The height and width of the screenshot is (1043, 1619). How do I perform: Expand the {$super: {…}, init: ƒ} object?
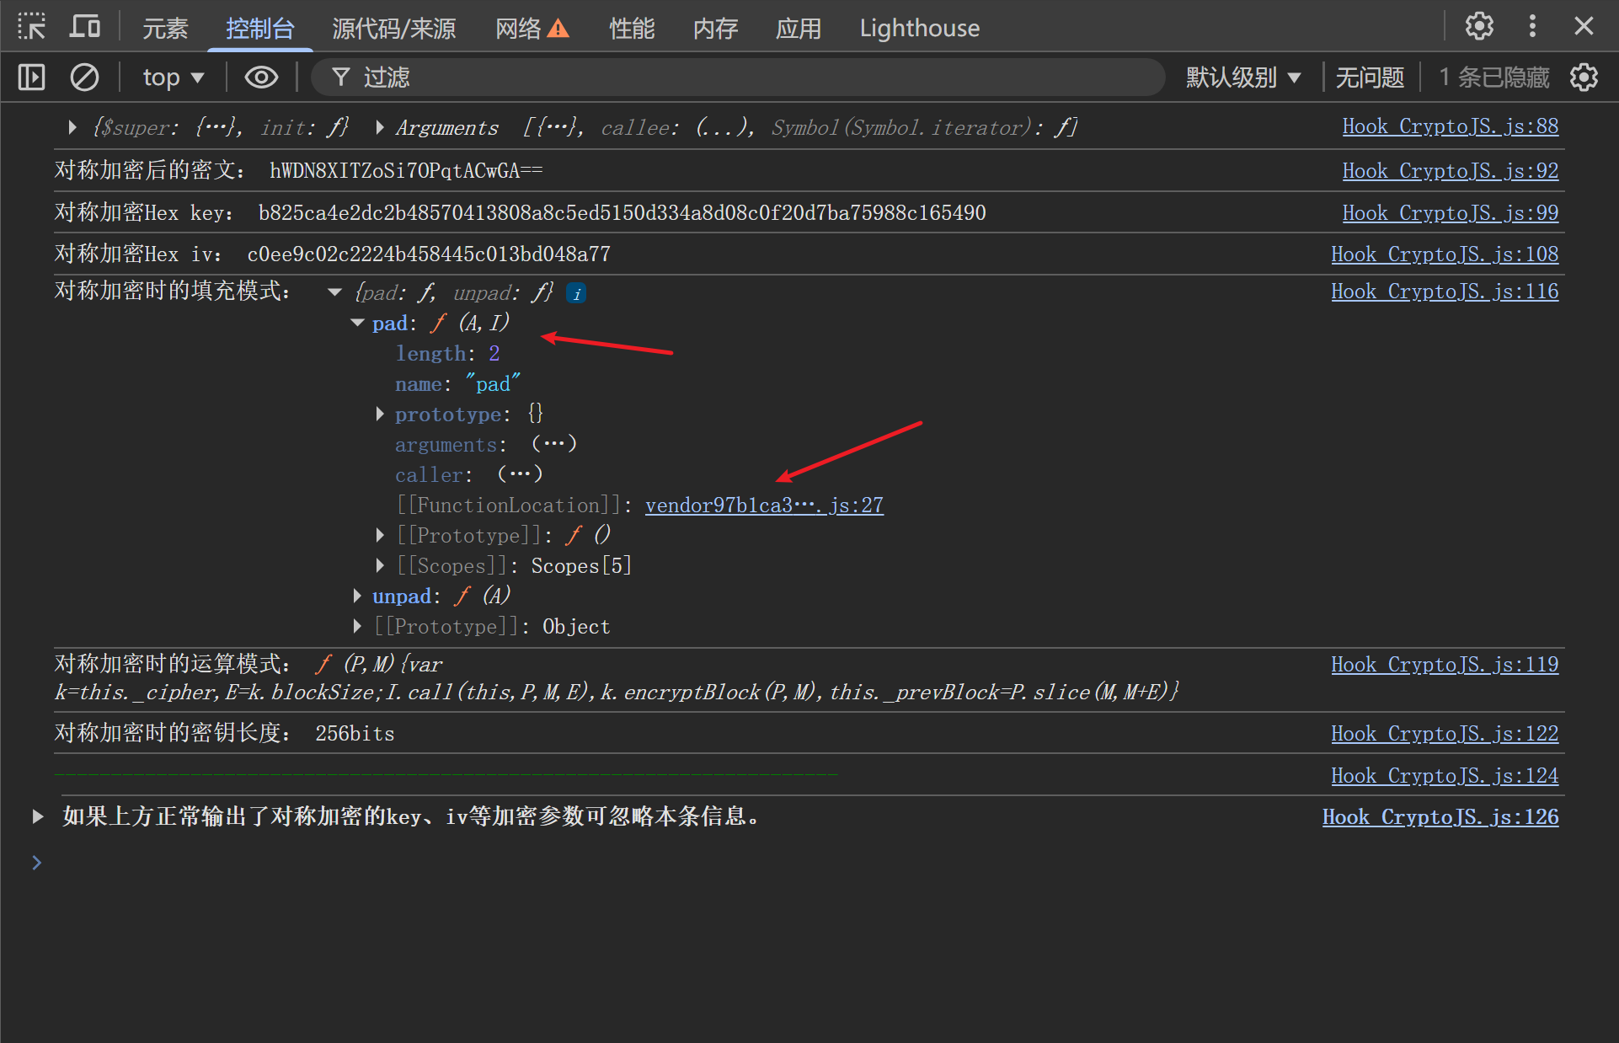point(72,127)
